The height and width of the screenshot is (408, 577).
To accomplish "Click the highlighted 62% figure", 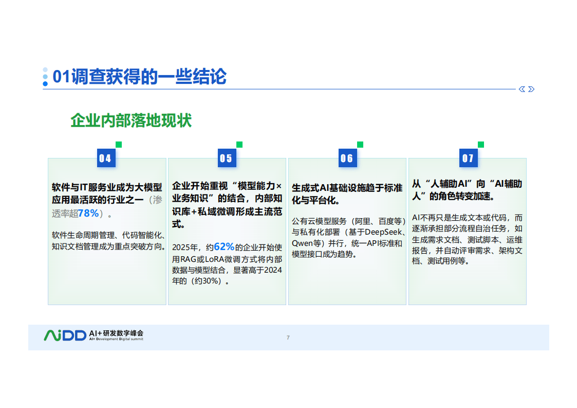I will [x=224, y=246].
